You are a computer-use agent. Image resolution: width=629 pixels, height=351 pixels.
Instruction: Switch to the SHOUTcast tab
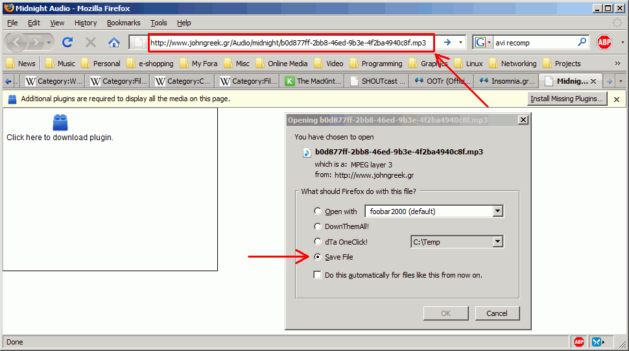click(377, 81)
